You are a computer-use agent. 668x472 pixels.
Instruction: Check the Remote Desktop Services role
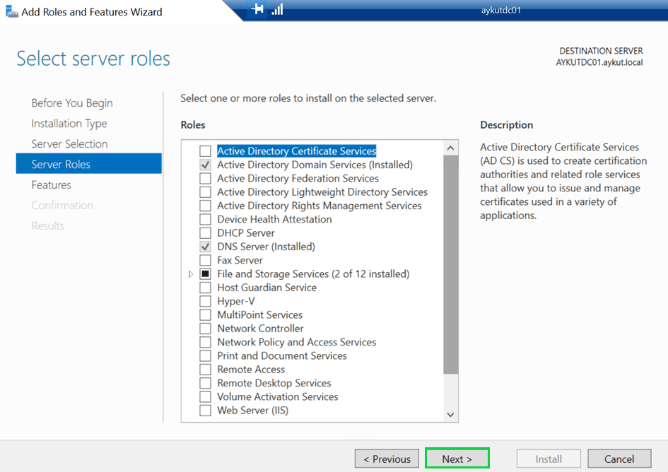click(x=205, y=384)
